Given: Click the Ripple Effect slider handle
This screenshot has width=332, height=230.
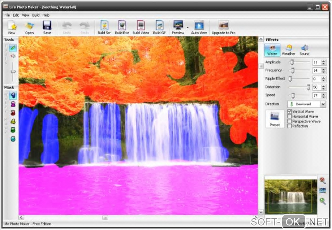Looking at the screenshot, I should point(290,79).
